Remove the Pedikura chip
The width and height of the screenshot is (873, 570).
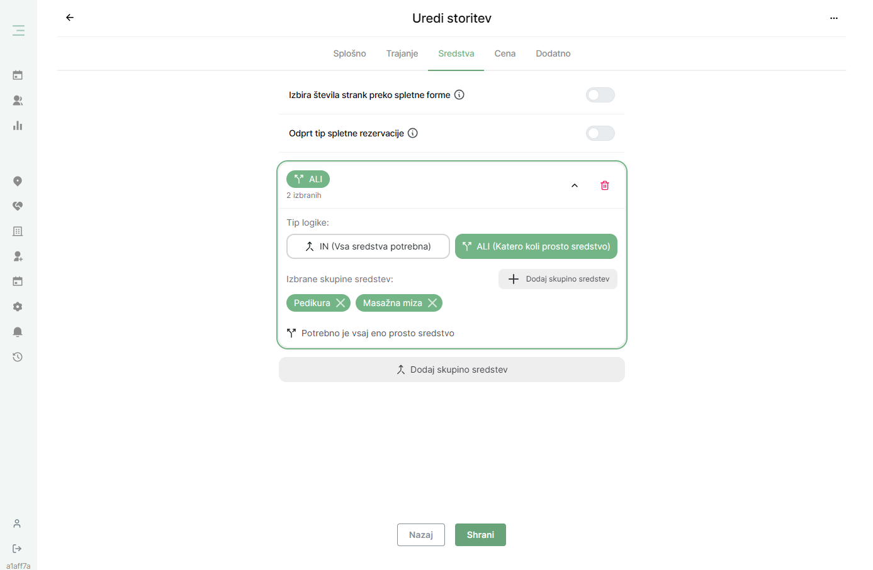(x=341, y=303)
